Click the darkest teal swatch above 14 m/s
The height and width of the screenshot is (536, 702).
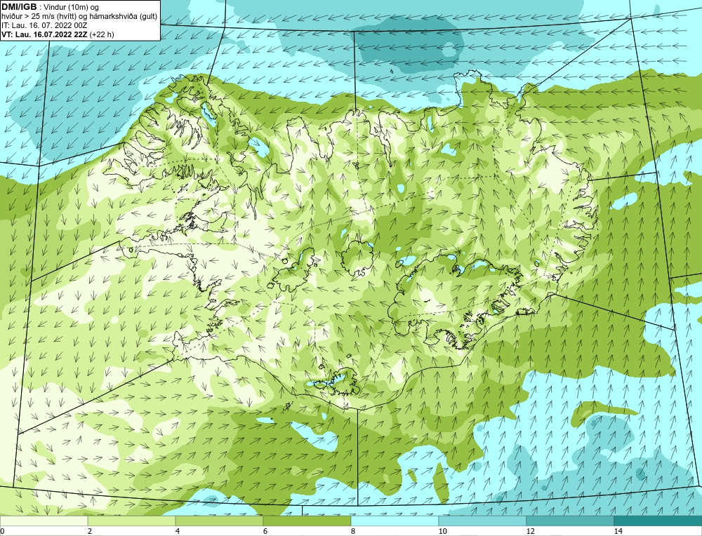click(x=658, y=521)
